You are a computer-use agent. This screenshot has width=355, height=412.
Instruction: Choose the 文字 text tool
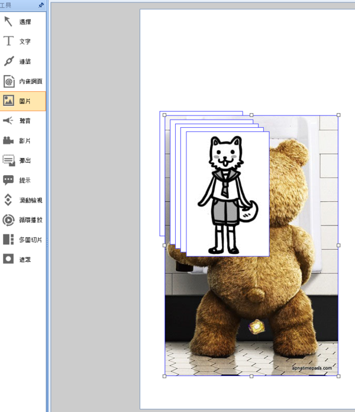[22, 41]
